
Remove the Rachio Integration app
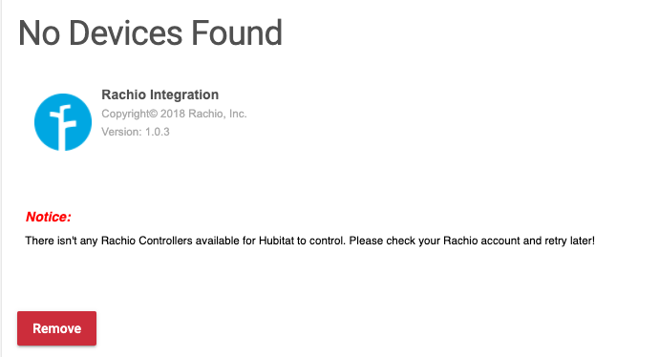[x=56, y=328]
